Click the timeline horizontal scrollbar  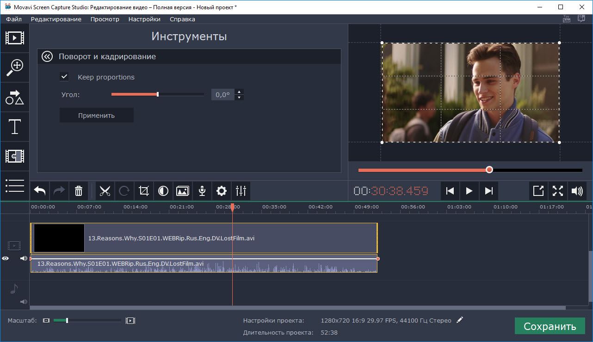point(297,307)
